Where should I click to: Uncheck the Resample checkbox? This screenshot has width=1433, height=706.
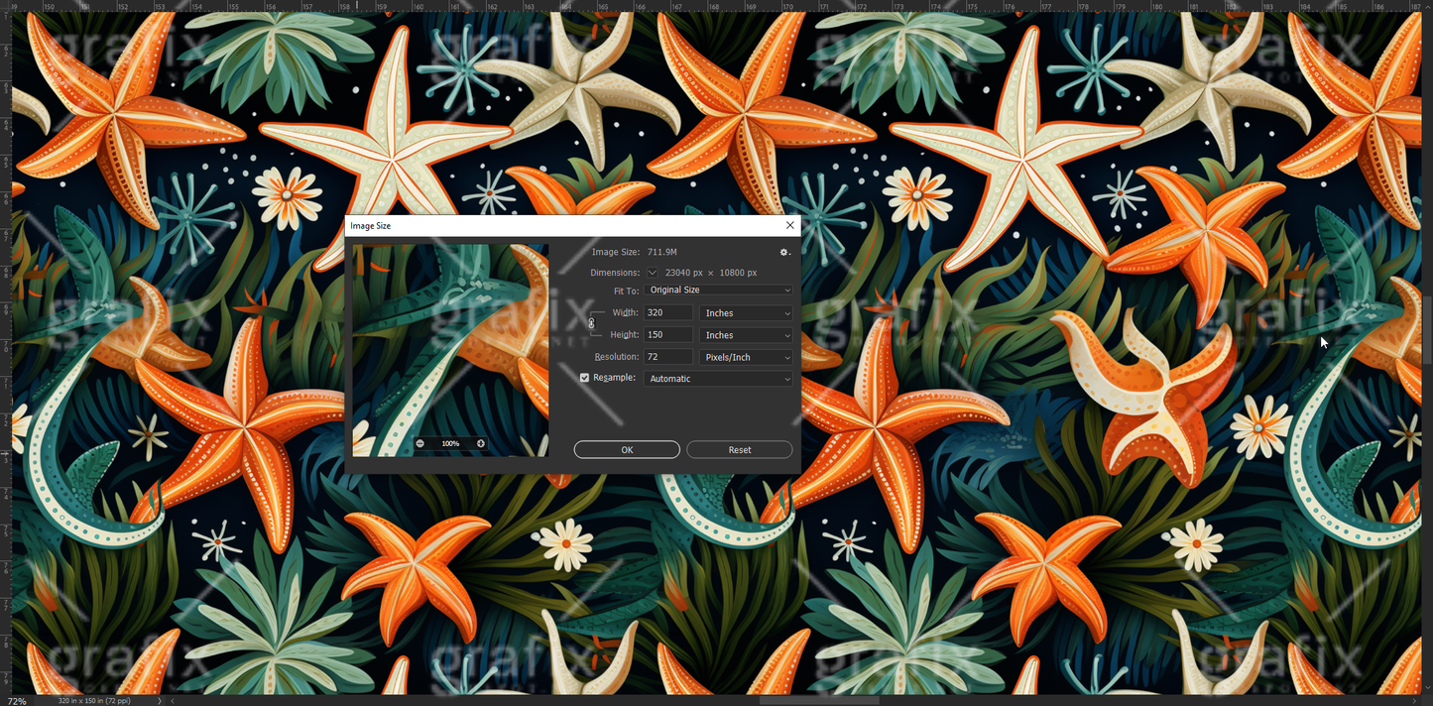(x=584, y=378)
